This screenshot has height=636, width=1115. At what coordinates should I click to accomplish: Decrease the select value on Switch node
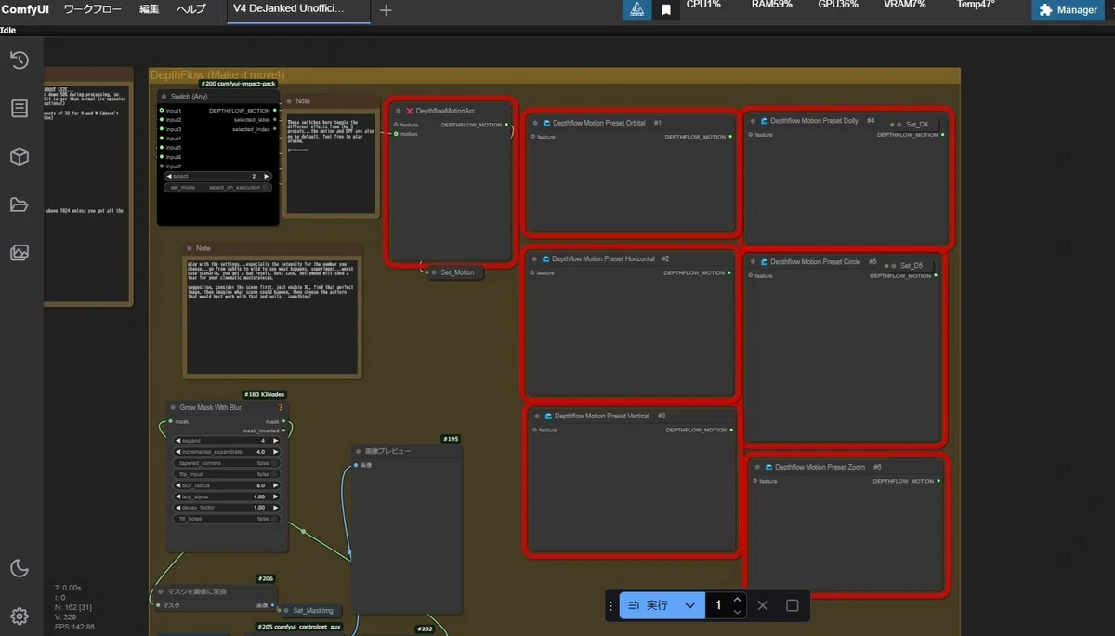coord(168,176)
